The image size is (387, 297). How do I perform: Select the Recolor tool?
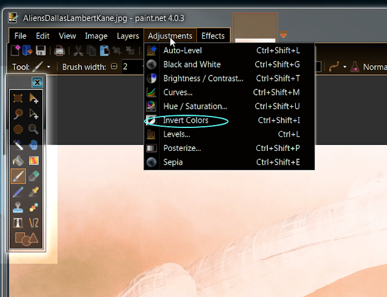(x=34, y=208)
